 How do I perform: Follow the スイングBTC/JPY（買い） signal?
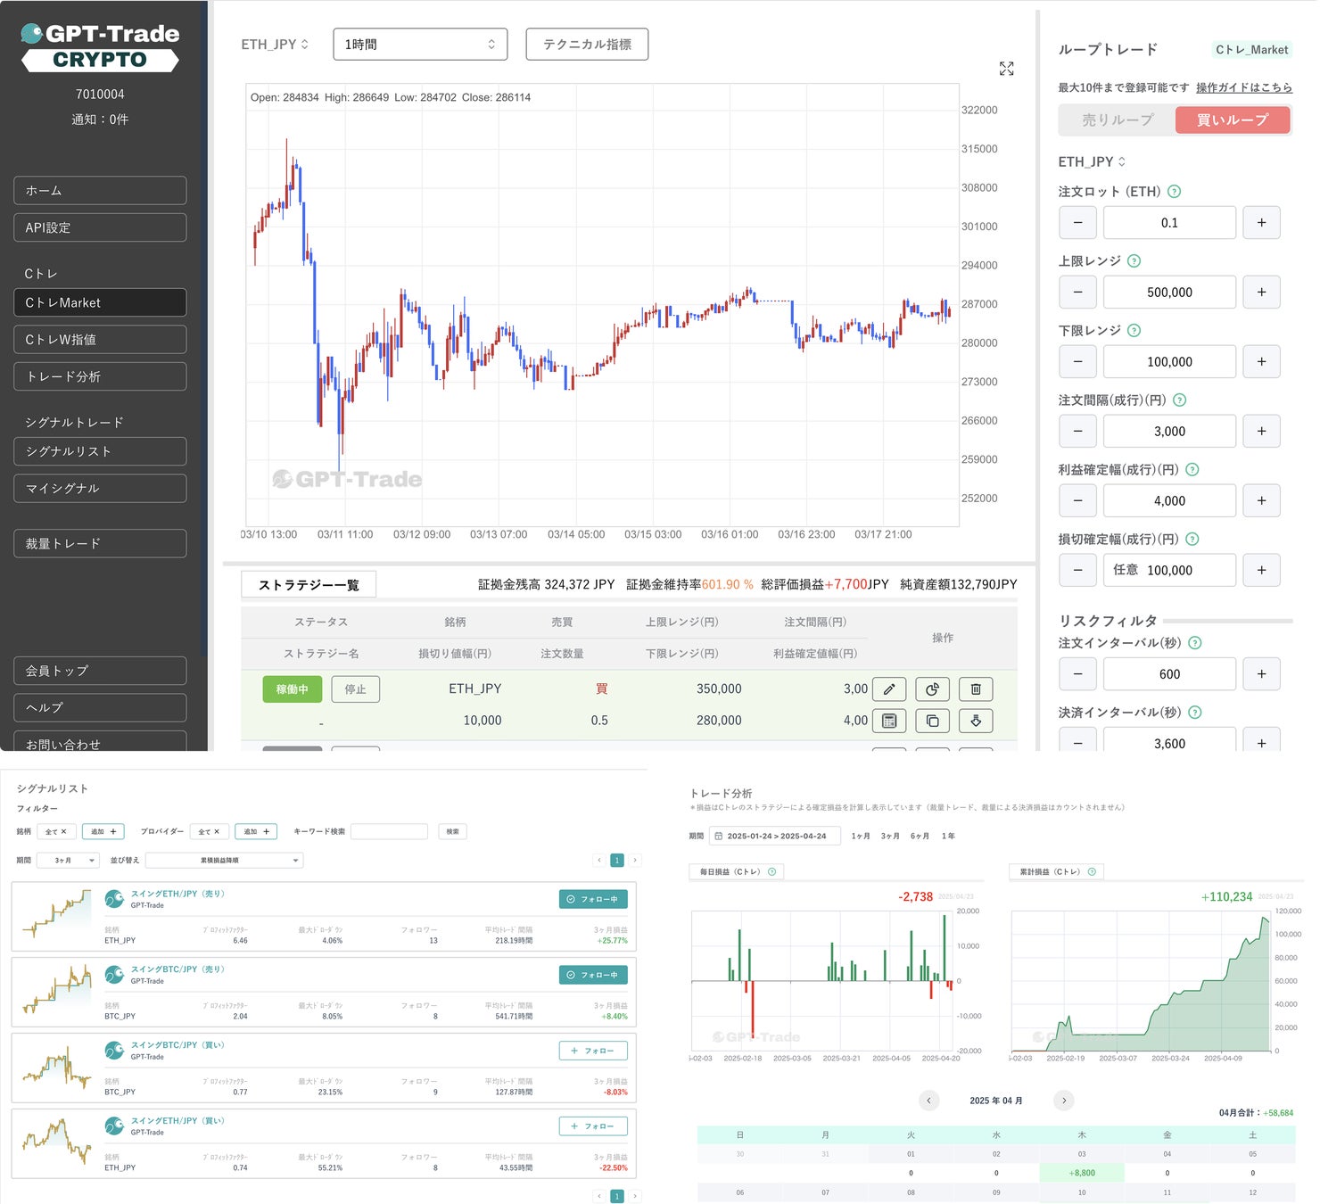(x=593, y=1051)
